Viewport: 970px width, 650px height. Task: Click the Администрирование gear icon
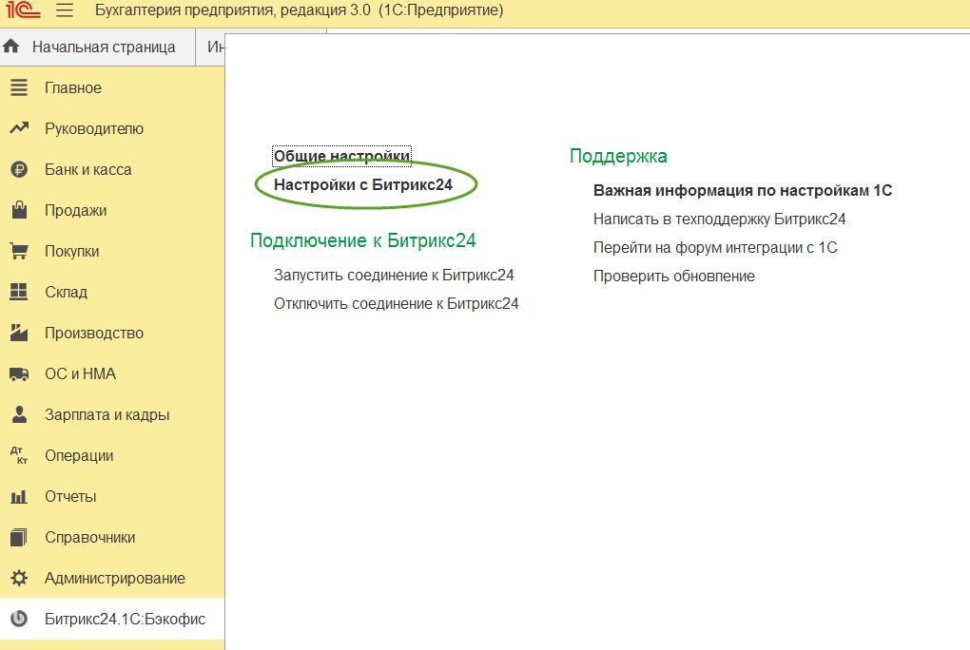tap(19, 579)
